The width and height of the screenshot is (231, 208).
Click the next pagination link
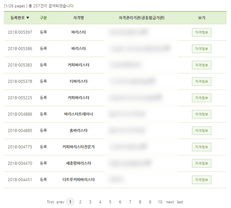[x=170, y=202]
